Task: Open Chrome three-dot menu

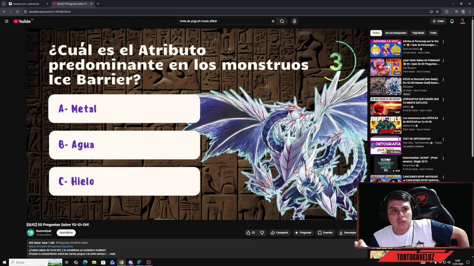Action: pyautogui.click(x=470, y=11)
